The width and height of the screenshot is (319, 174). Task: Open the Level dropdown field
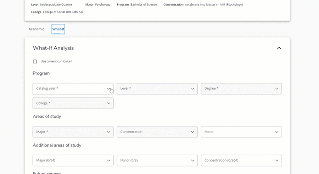(x=157, y=89)
